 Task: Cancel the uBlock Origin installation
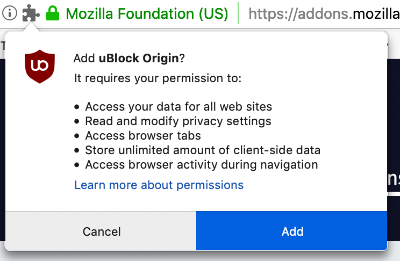point(101,231)
